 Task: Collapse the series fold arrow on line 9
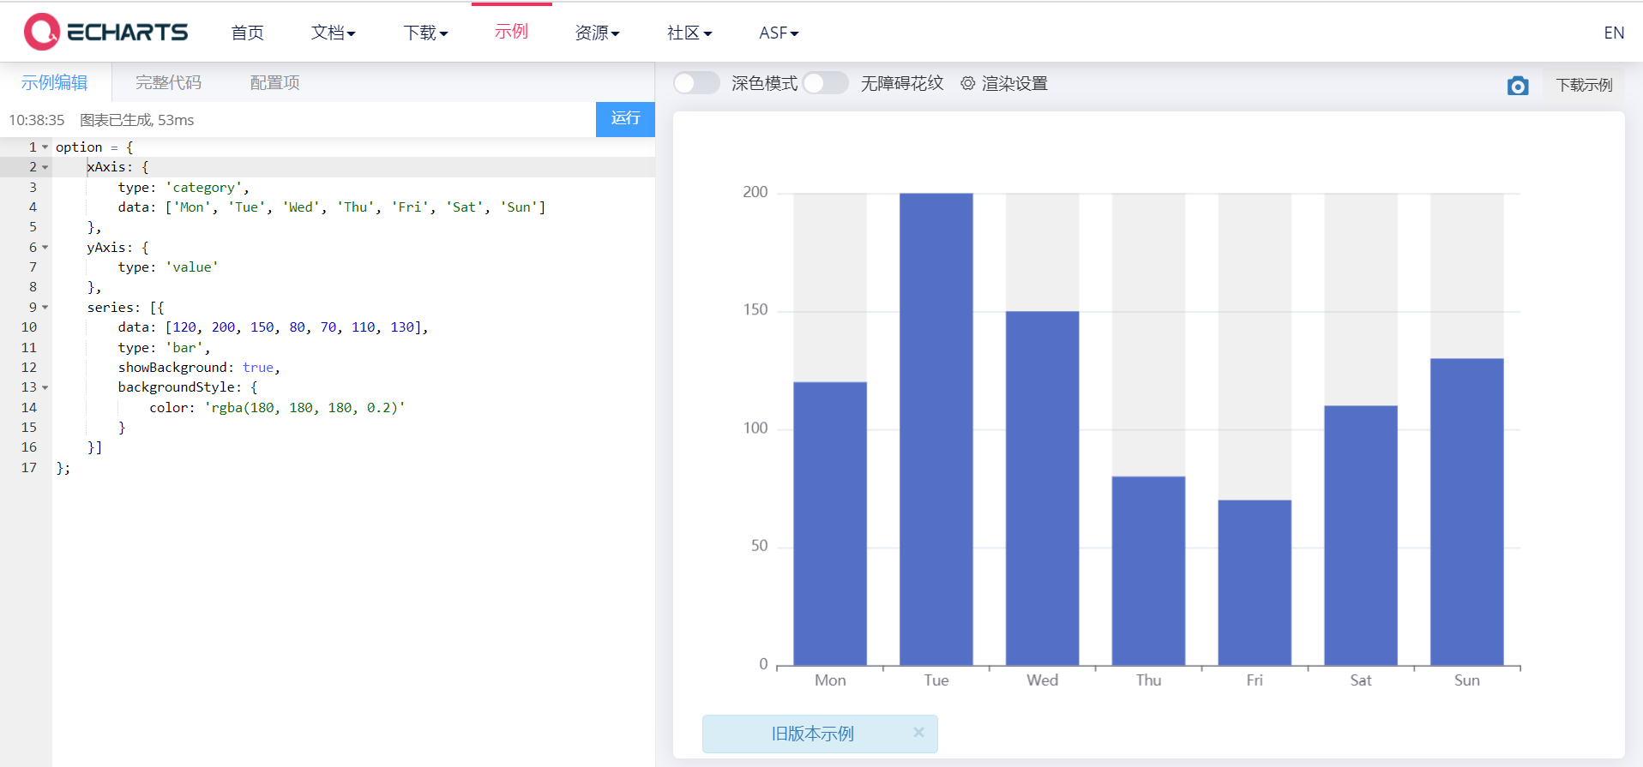pos(45,308)
